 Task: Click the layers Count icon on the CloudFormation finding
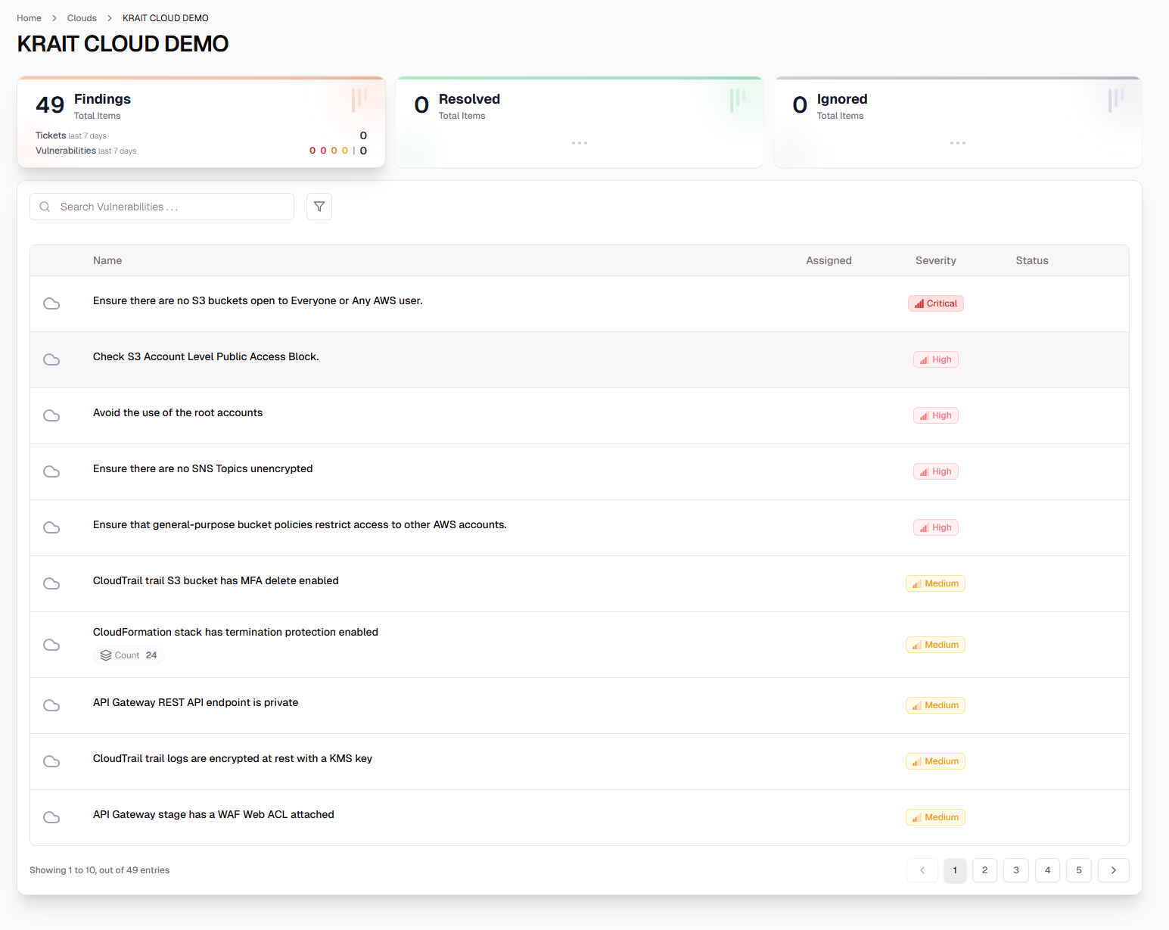[x=106, y=655]
